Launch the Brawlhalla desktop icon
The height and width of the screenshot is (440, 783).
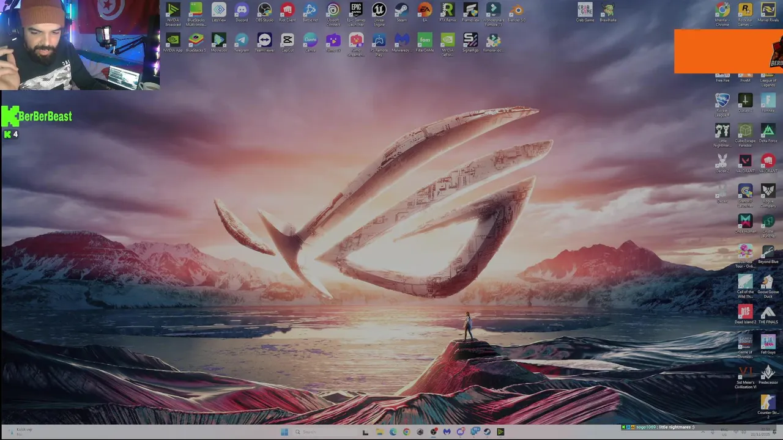tap(607, 13)
